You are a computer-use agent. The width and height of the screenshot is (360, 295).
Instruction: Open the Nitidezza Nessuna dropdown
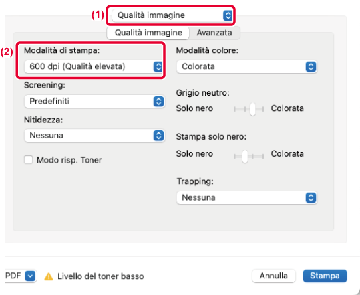(x=94, y=136)
